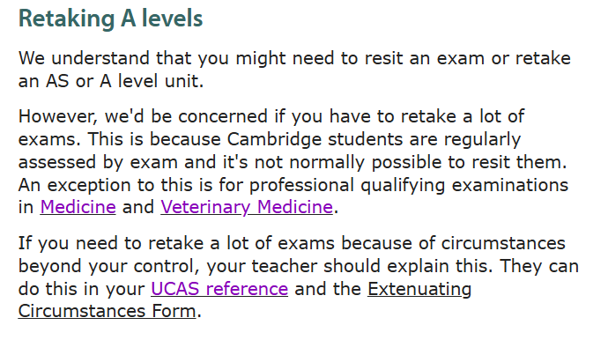Open the Medicine link
The image size is (608, 340).
(78, 207)
